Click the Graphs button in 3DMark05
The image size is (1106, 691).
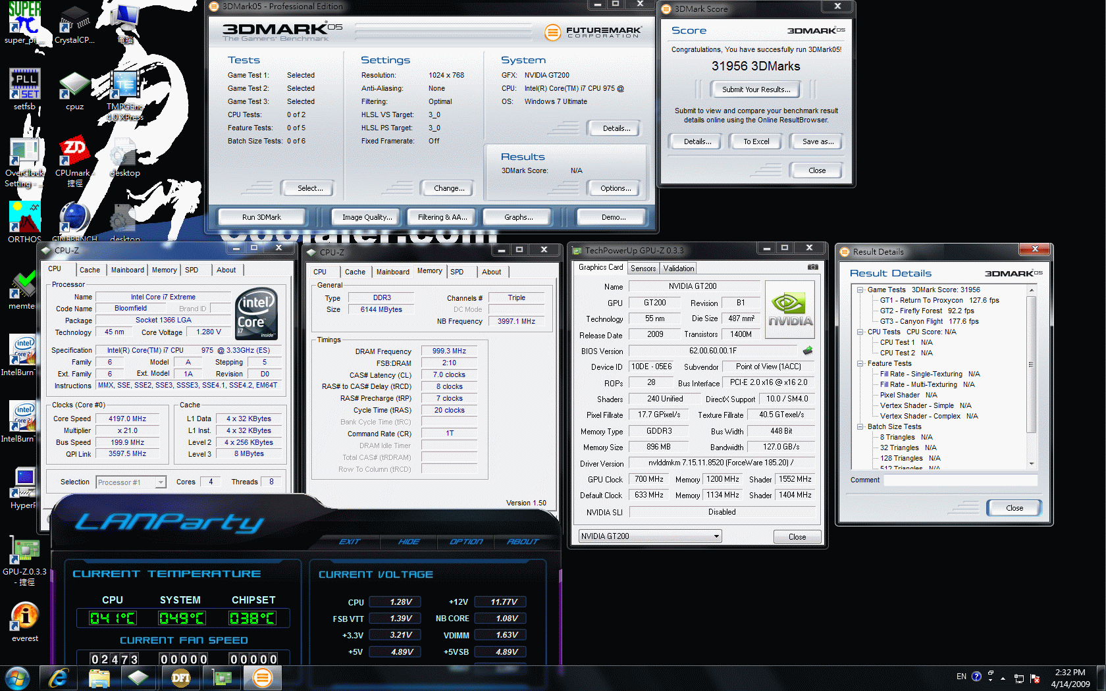coord(519,217)
